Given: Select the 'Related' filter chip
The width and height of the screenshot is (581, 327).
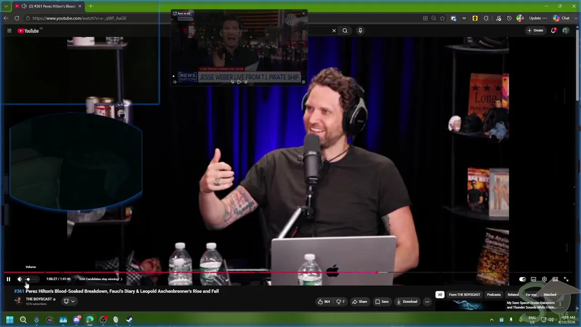Looking at the screenshot, I should tap(513, 295).
